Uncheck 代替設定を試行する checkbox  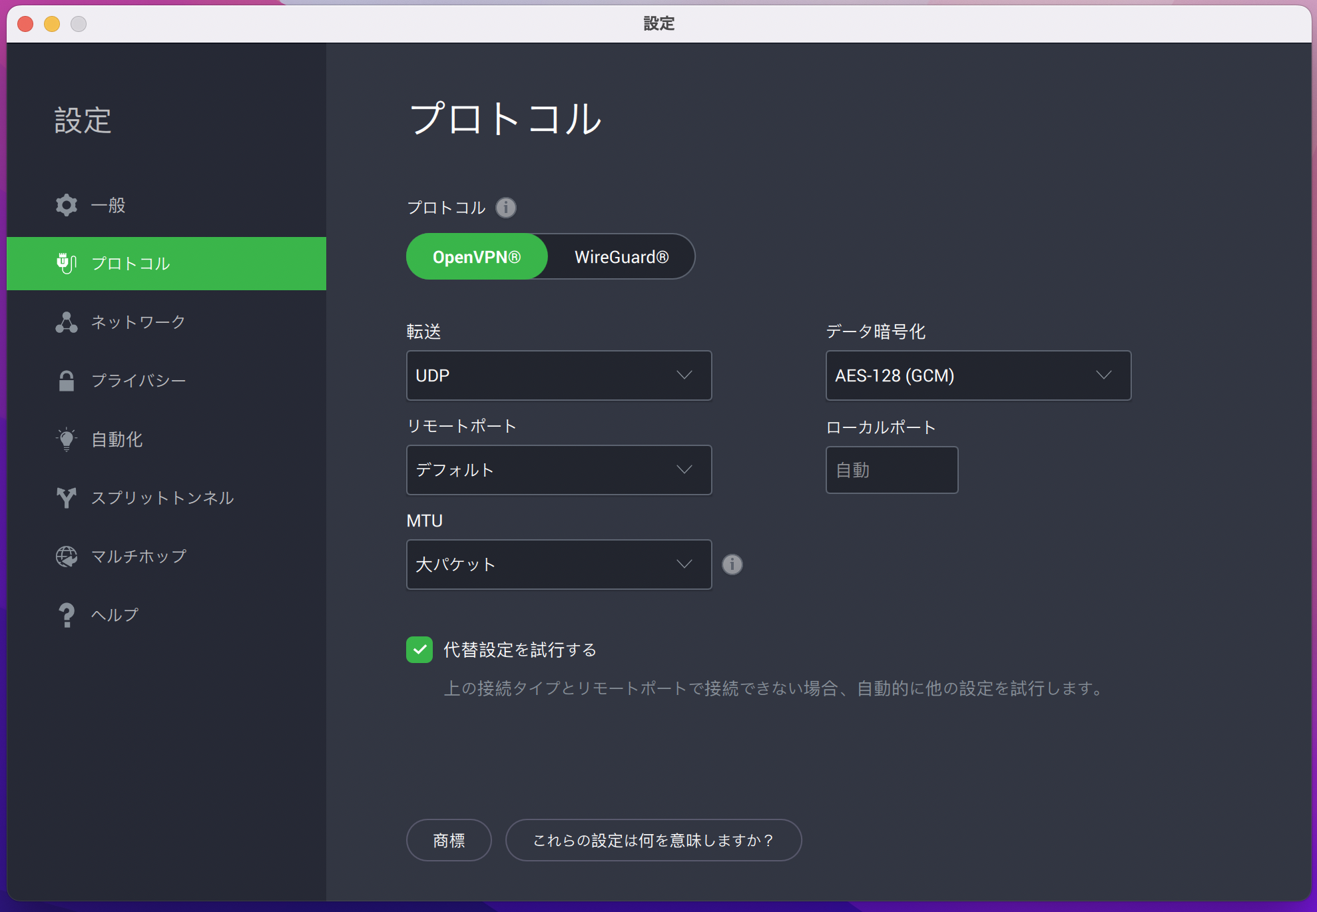pos(419,650)
